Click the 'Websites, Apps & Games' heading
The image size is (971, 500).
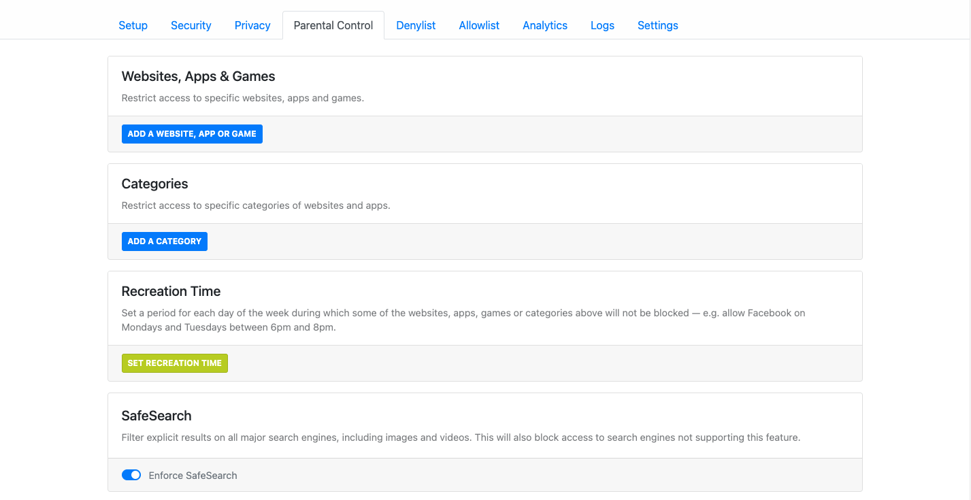coord(198,76)
